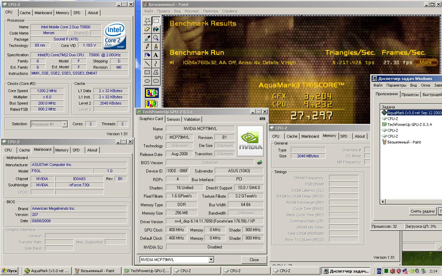The width and height of the screenshot is (442, 276).
Task: Select the Polygon shape tool
Action: click(x=156, y=72)
